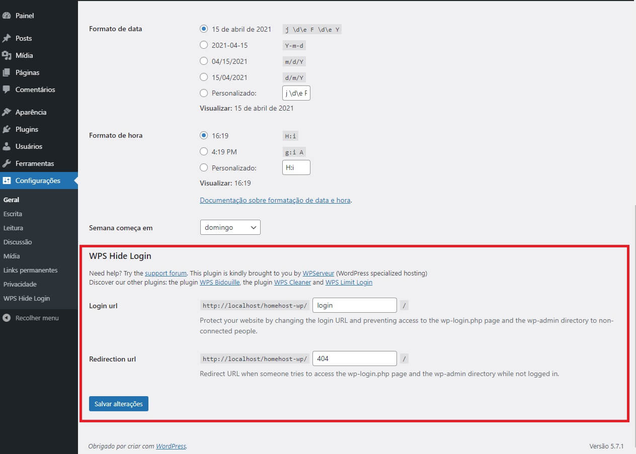This screenshot has width=636, height=454.
Task: Click Salvar alterações button
Action: pyautogui.click(x=119, y=404)
